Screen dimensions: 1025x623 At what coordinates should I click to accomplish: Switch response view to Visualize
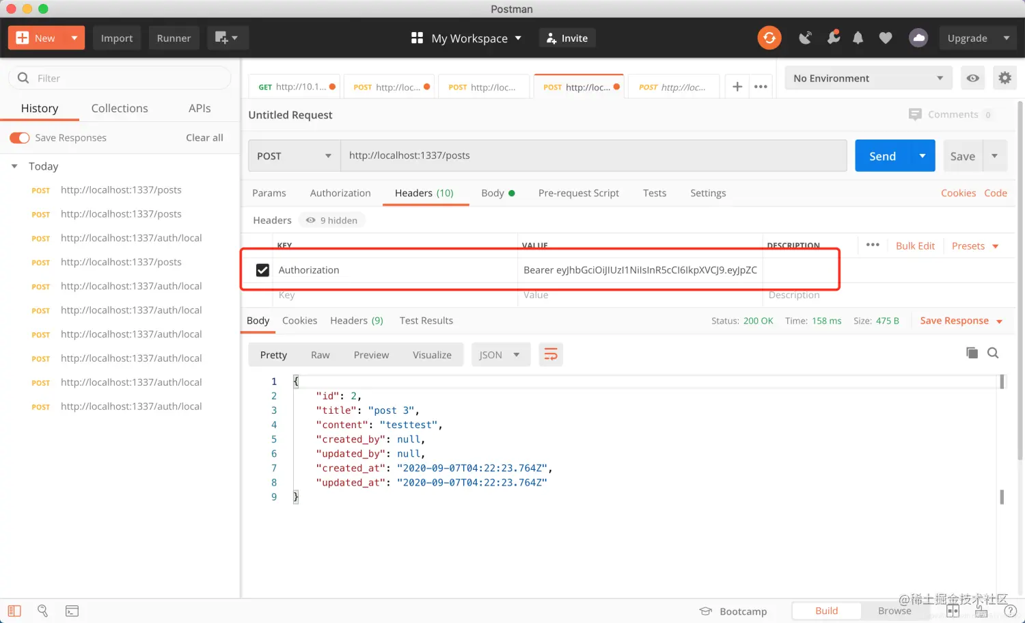(x=432, y=355)
